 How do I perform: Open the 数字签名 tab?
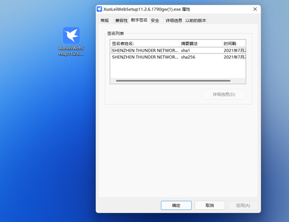pos(139,20)
